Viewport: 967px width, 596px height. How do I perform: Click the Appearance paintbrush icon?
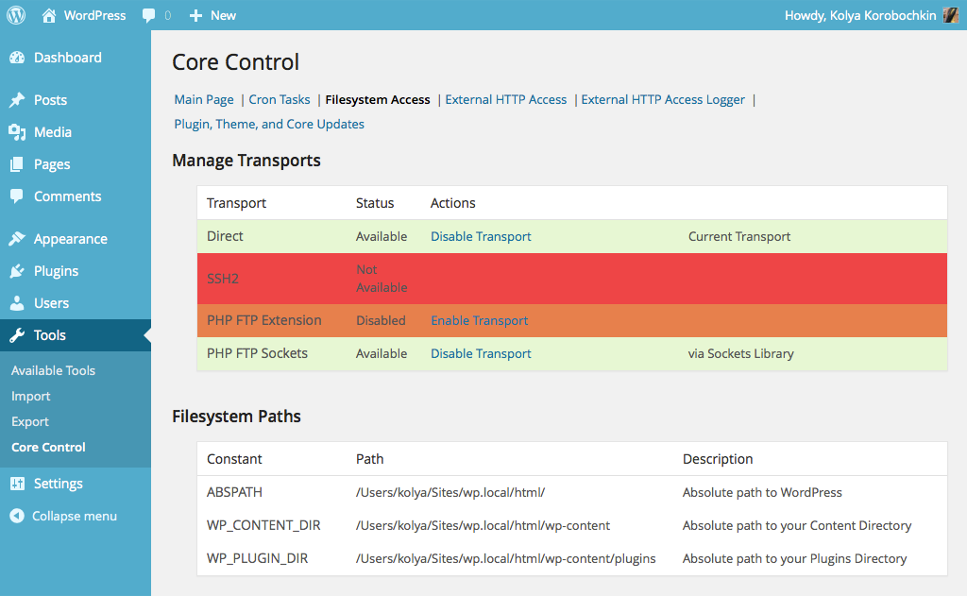click(x=17, y=239)
